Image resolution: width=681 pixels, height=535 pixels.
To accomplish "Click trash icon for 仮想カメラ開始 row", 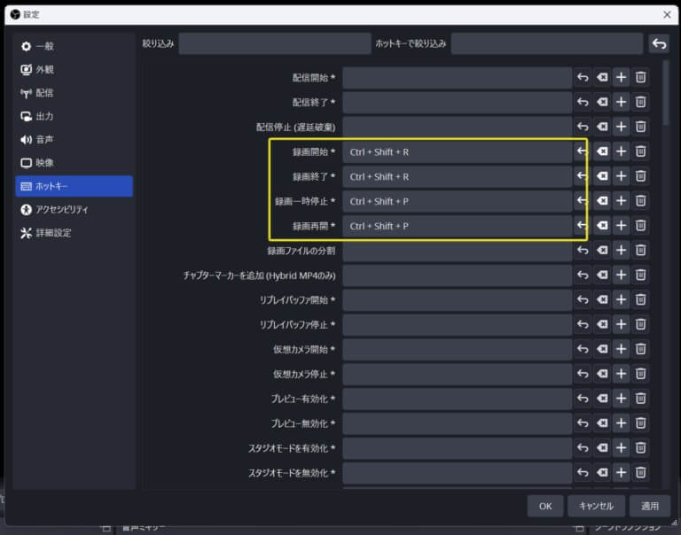I will click(640, 350).
